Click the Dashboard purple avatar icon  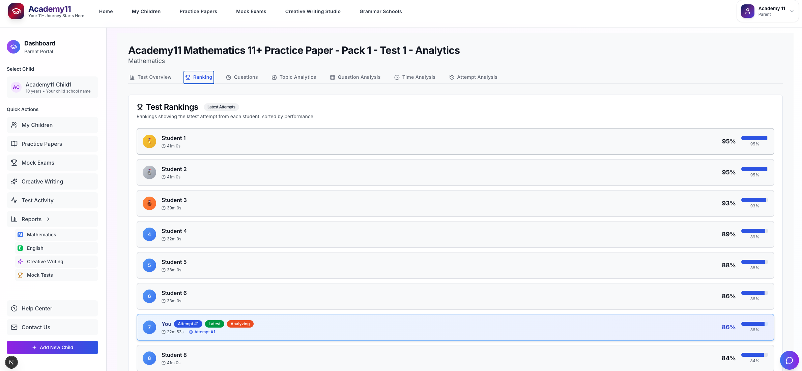coord(13,47)
